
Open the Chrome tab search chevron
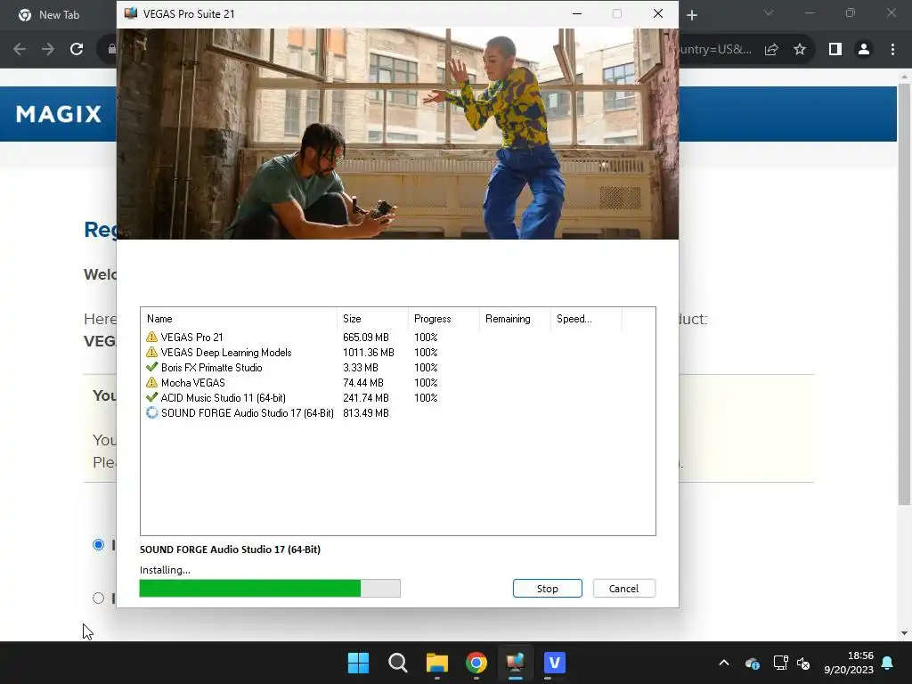[769, 12]
